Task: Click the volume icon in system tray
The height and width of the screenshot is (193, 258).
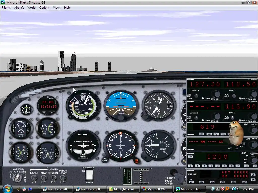Action: [x=239, y=189]
